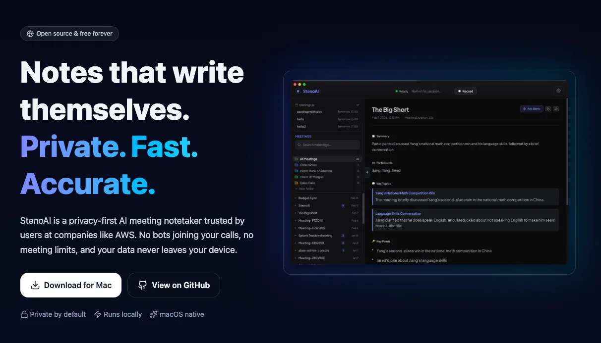Screen dimensions: 601x343
Task: Open the client: JP Morgan folder
Action: coord(327,177)
